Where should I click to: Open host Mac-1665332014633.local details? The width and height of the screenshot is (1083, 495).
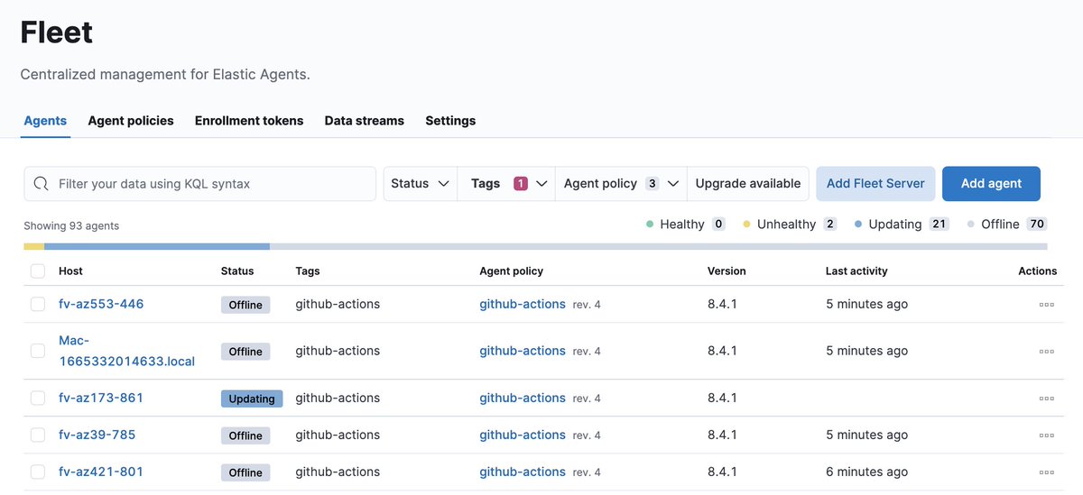coord(126,351)
